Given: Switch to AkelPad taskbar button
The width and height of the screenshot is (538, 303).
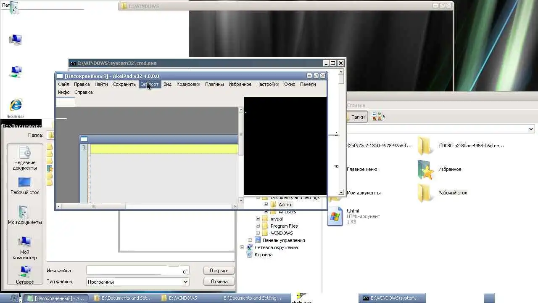Looking at the screenshot, I should (x=56, y=298).
